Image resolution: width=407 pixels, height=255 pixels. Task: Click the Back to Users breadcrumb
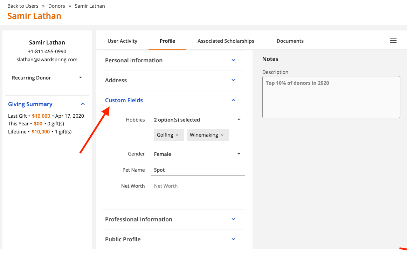click(22, 6)
